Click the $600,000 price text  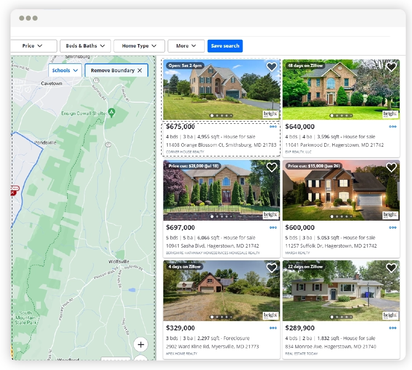tap(300, 227)
